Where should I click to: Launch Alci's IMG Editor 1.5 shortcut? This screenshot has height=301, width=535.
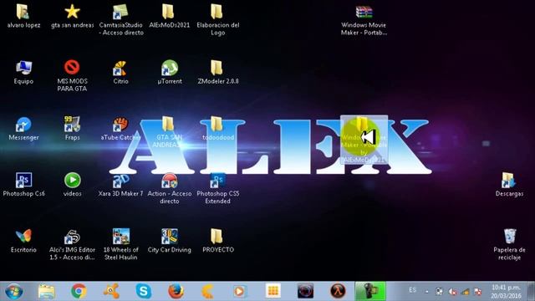click(72, 245)
